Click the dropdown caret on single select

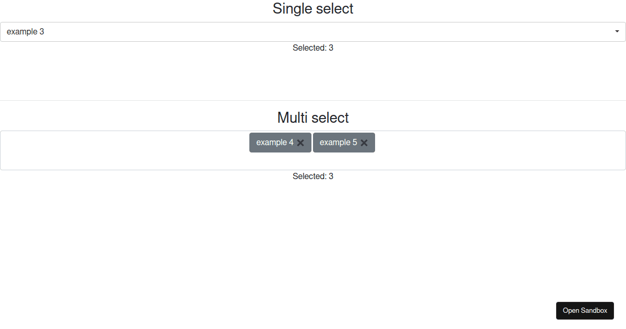pos(618,31)
